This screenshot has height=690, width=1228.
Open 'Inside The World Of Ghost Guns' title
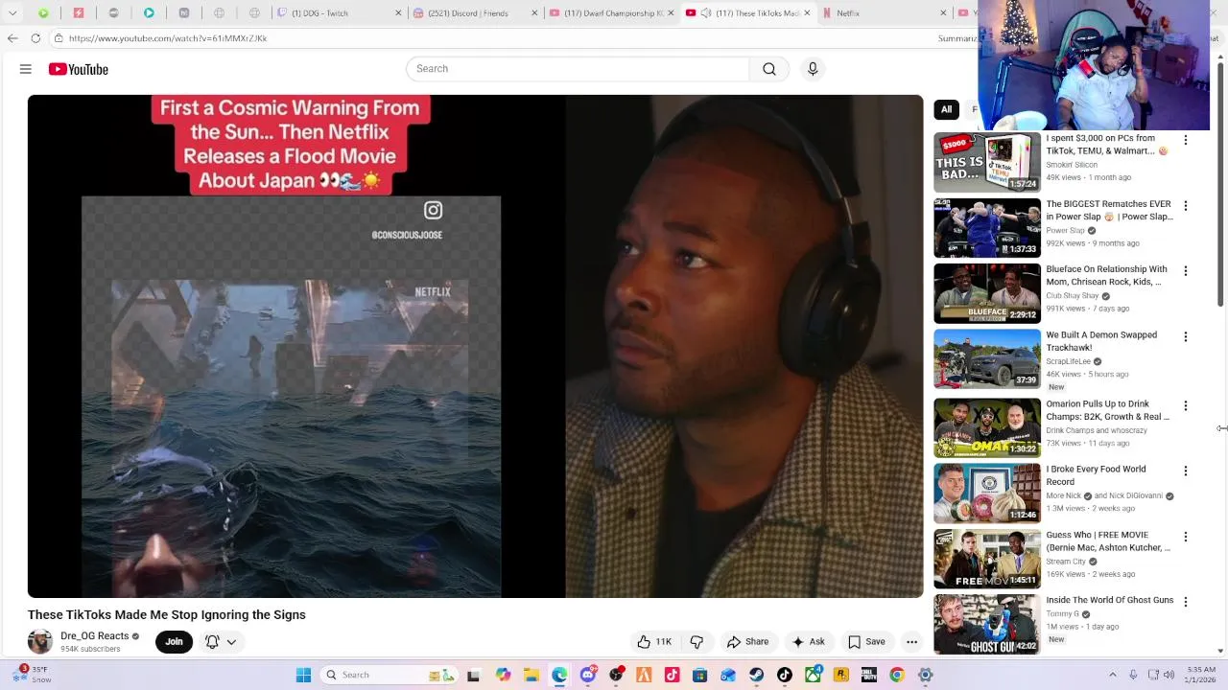click(1110, 600)
